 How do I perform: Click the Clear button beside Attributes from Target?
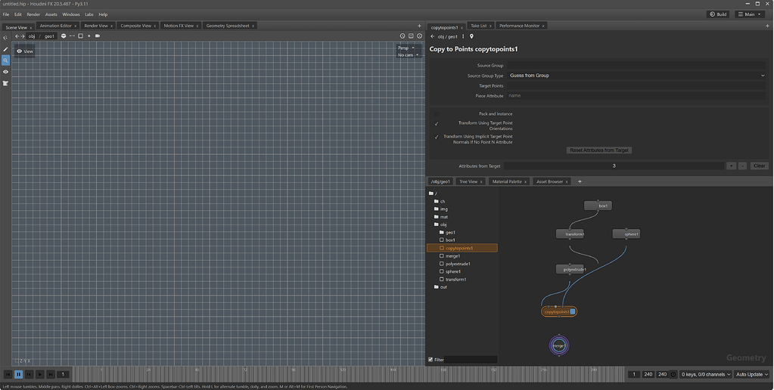click(x=759, y=166)
